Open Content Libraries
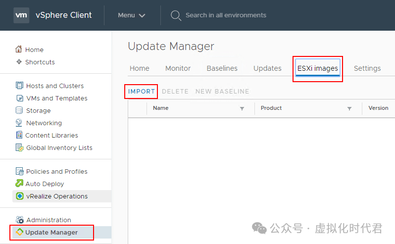This screenshot has height=244, width=395. pyautogui.click(x=51, y=135)
